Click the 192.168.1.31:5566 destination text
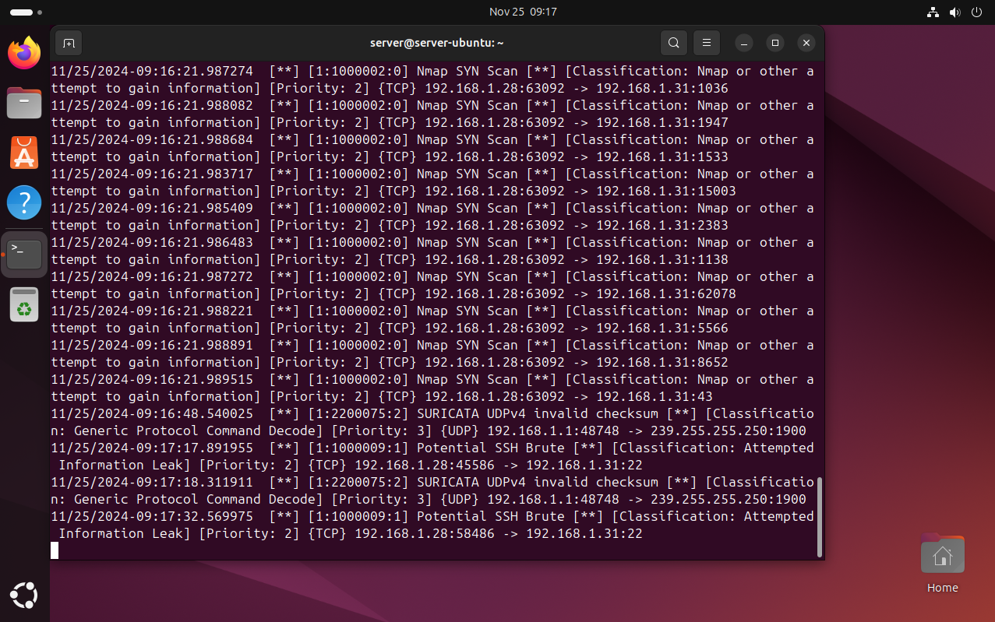 pos(662,328)
